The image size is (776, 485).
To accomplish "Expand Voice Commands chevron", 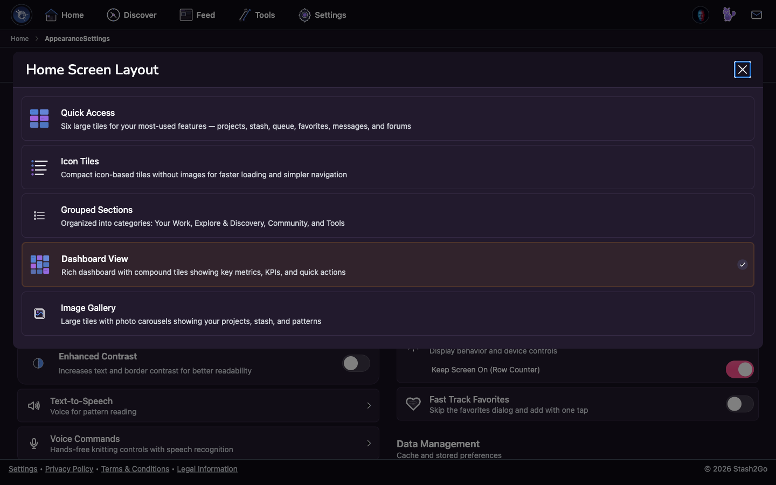I will (x=369, y=444).
